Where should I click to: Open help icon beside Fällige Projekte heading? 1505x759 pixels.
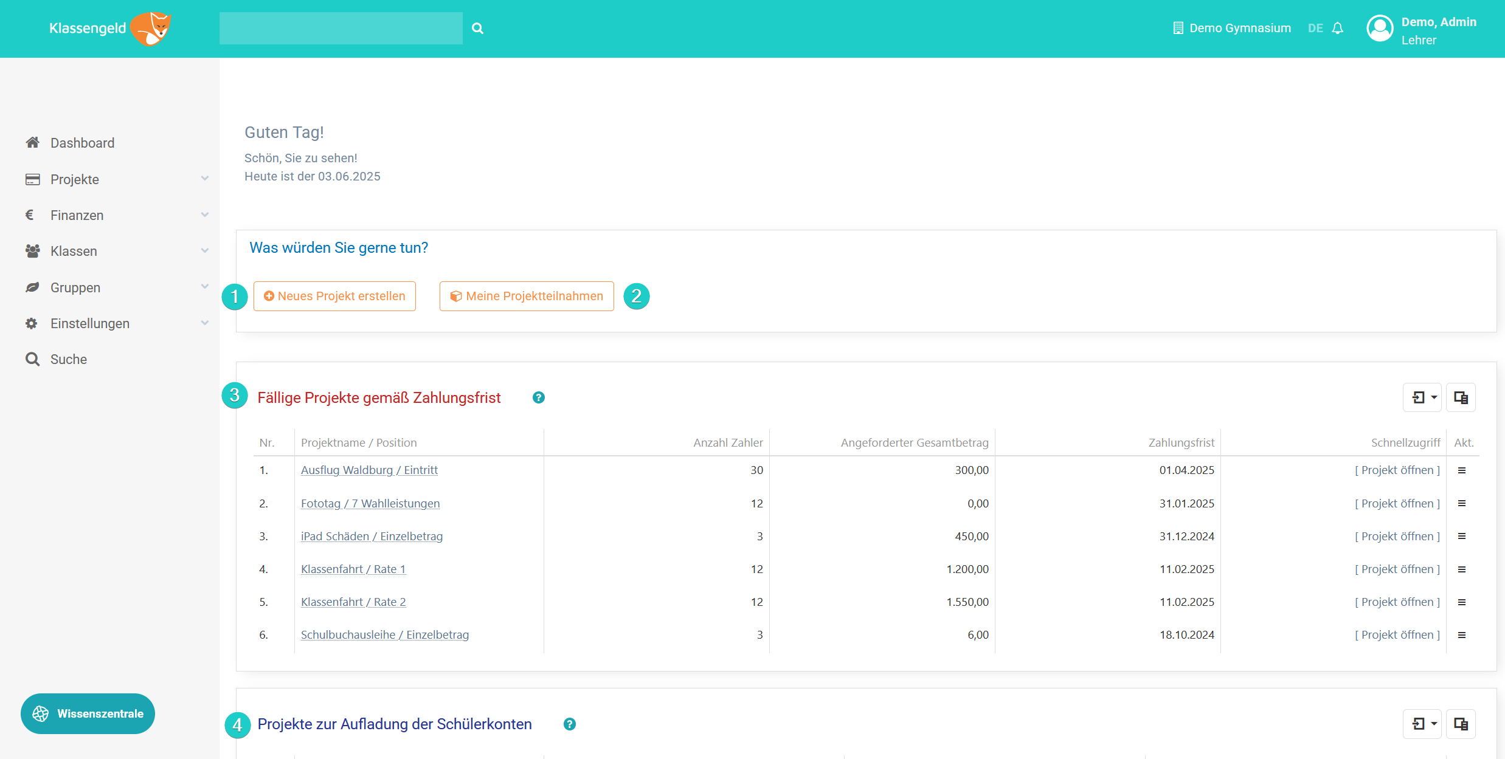point(539,397)
